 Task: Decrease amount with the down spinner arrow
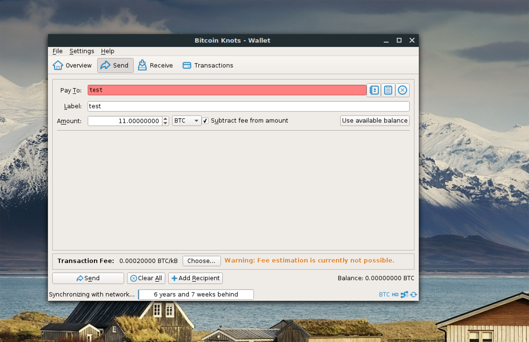[165, 123]
